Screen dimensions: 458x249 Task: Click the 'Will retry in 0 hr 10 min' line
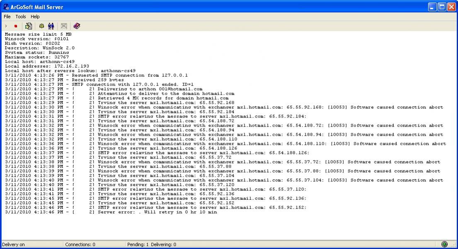[x=111, y=212]
